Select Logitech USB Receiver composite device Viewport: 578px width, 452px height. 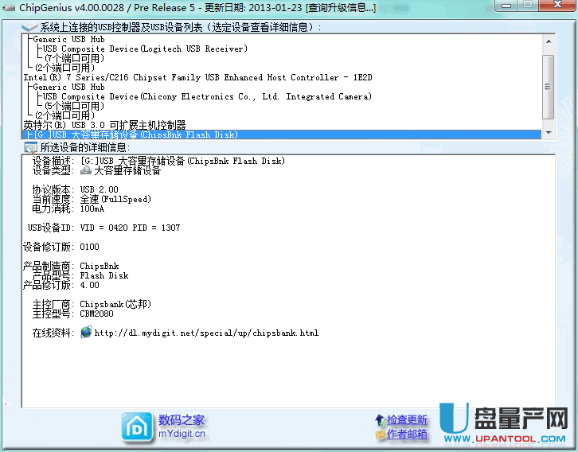pos(145,49)
